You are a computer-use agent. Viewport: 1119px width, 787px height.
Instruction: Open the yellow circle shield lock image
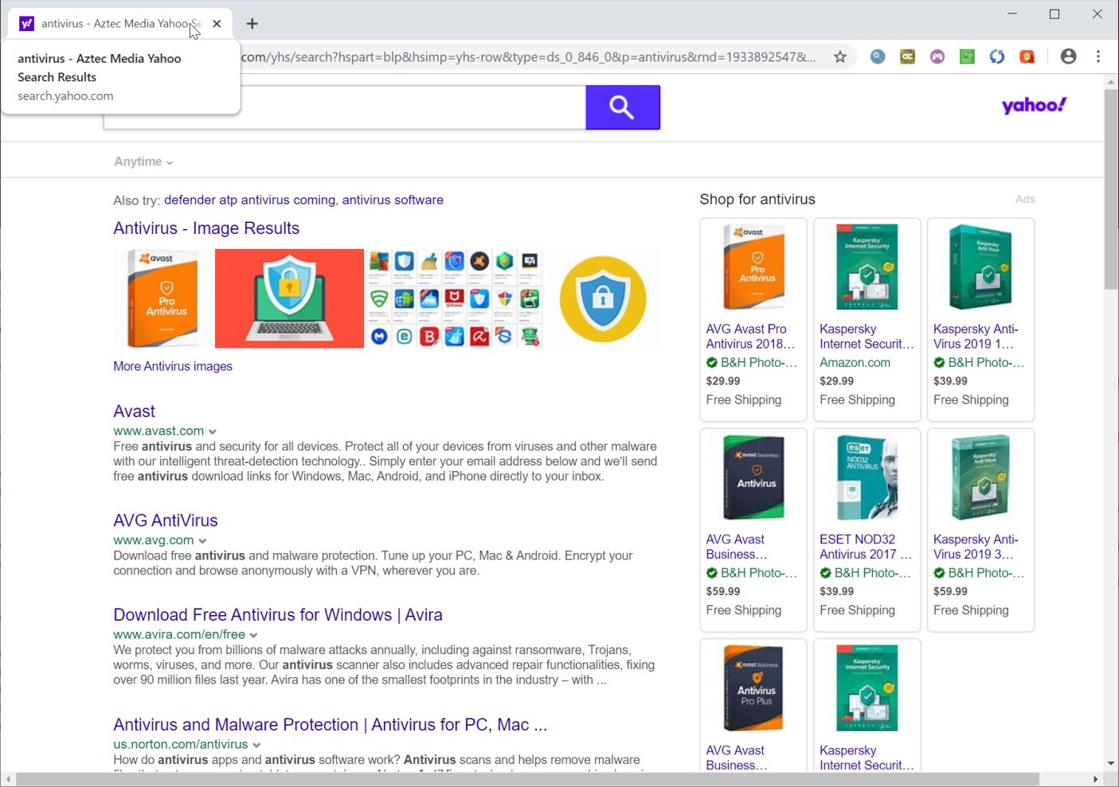pos(603,298)
